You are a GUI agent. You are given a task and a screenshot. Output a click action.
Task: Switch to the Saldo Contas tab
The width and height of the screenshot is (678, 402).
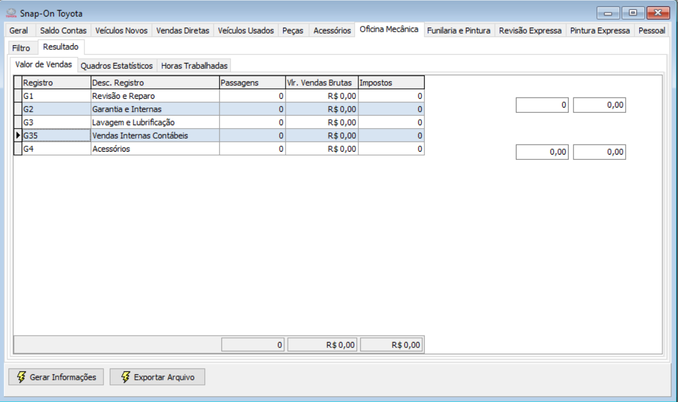[63, 31]
